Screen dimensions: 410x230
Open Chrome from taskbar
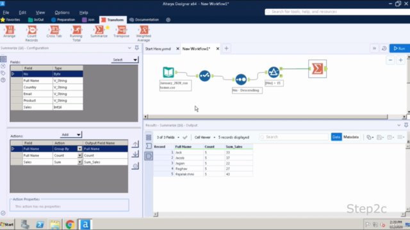70,224
